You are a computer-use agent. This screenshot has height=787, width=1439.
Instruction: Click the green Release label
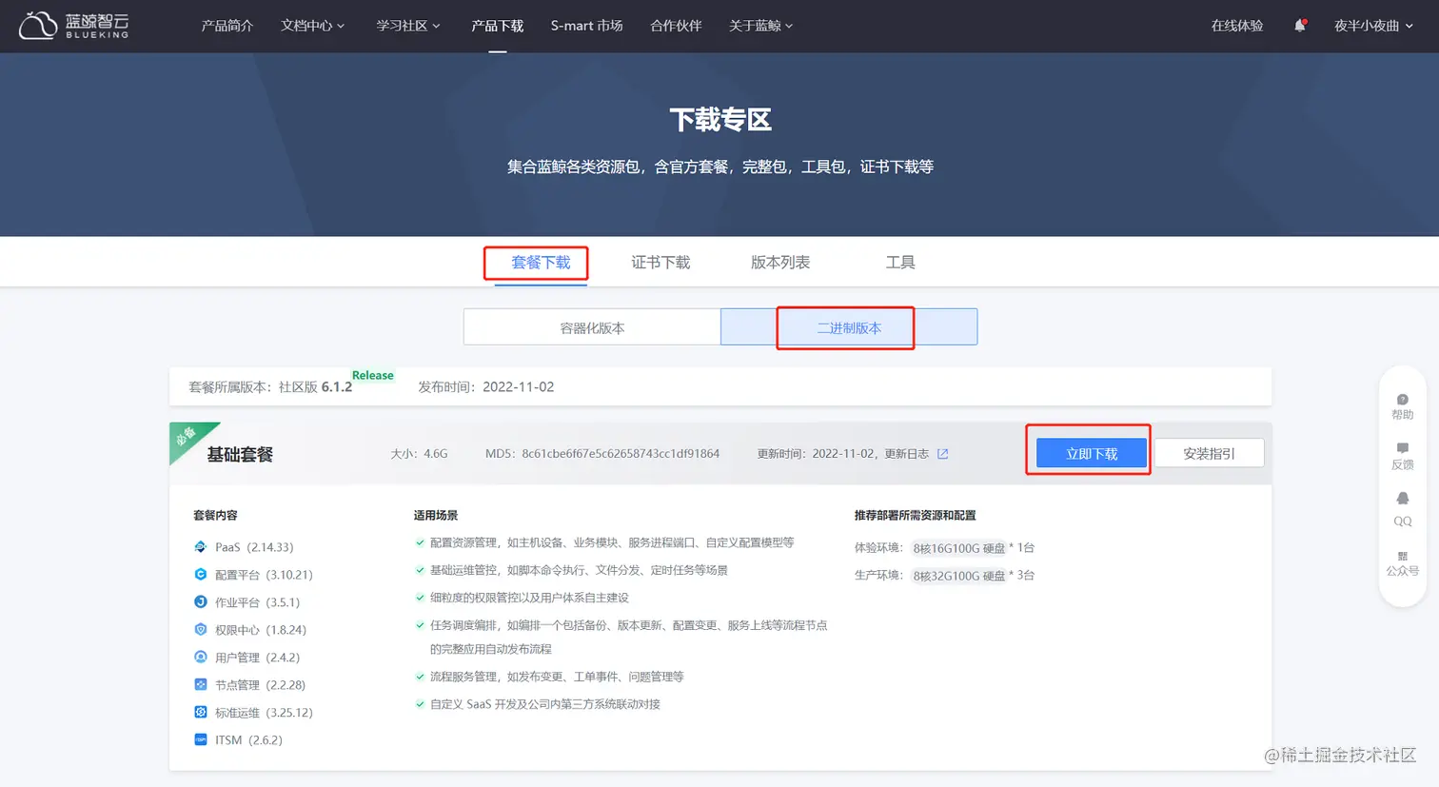pyautogui.click(x=373, y=375)
